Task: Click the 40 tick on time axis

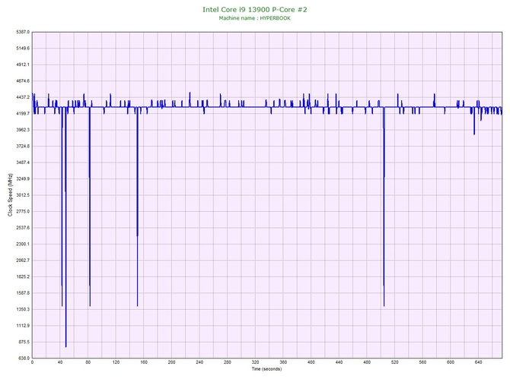Action: point(60,362)
